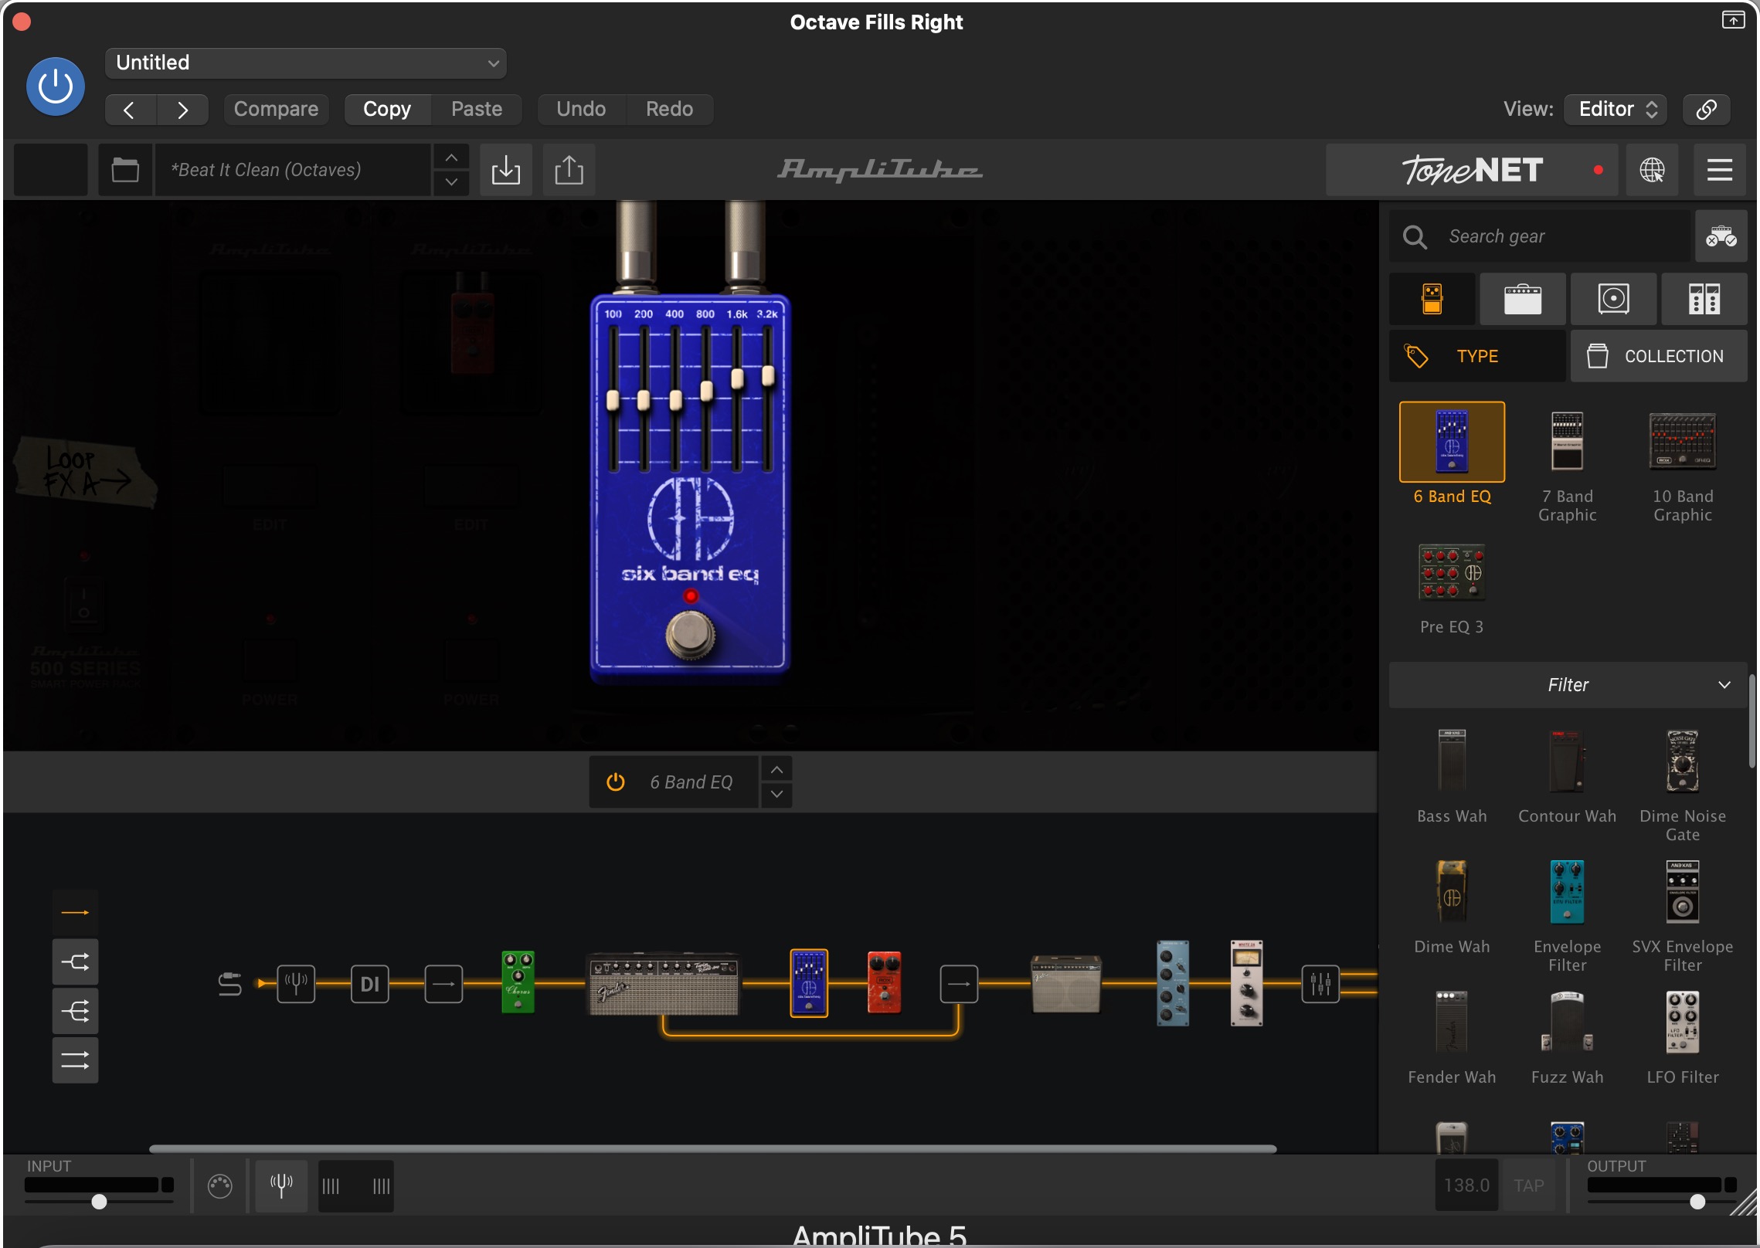Click the Search gear field

[x=1540, y=236]
